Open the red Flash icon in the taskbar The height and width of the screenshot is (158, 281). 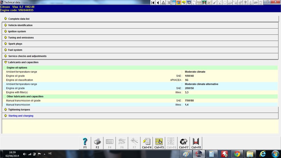tap(224, 154)
